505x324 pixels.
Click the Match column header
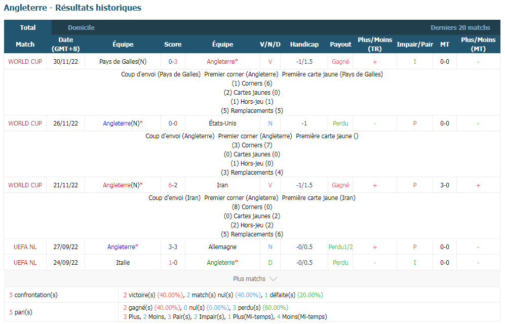point(25,45)
